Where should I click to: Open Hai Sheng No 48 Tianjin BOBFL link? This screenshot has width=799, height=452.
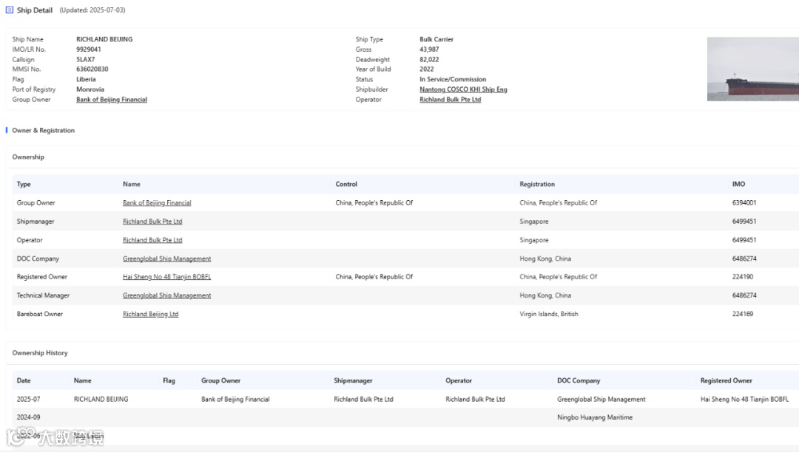pyautogui.click(x=166, y=277)
